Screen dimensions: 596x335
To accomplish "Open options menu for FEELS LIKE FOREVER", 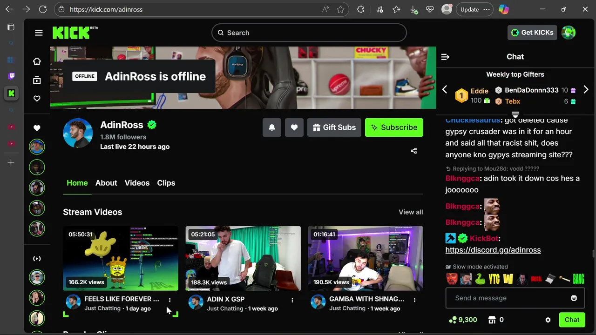I will pyautogui.click(x=170, y=300).
